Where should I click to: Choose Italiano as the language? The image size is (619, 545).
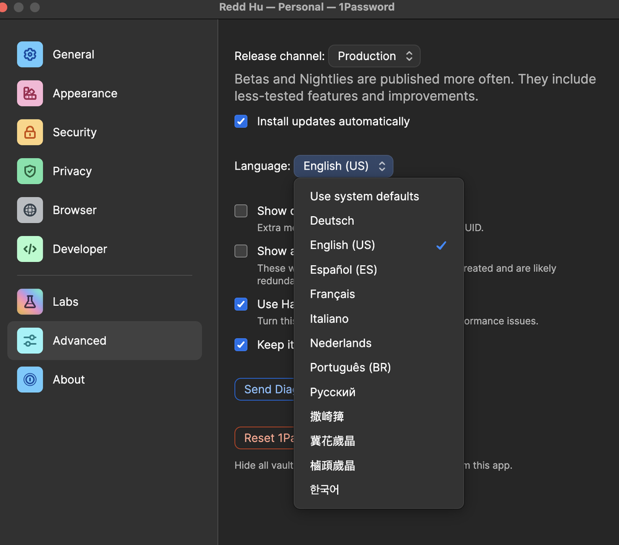point(379,318)
